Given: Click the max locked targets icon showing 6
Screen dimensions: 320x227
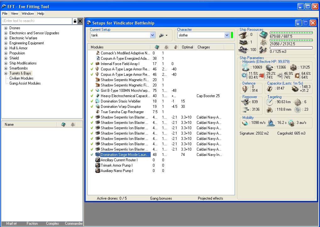Looking at the screenshot, I should [x=298, y=102].
